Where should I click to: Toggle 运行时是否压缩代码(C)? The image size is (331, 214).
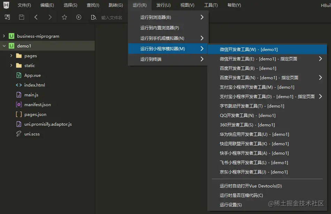[267, 195]
